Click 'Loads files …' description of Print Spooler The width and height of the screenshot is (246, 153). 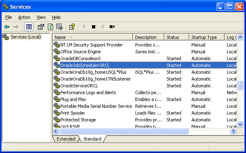148,113
